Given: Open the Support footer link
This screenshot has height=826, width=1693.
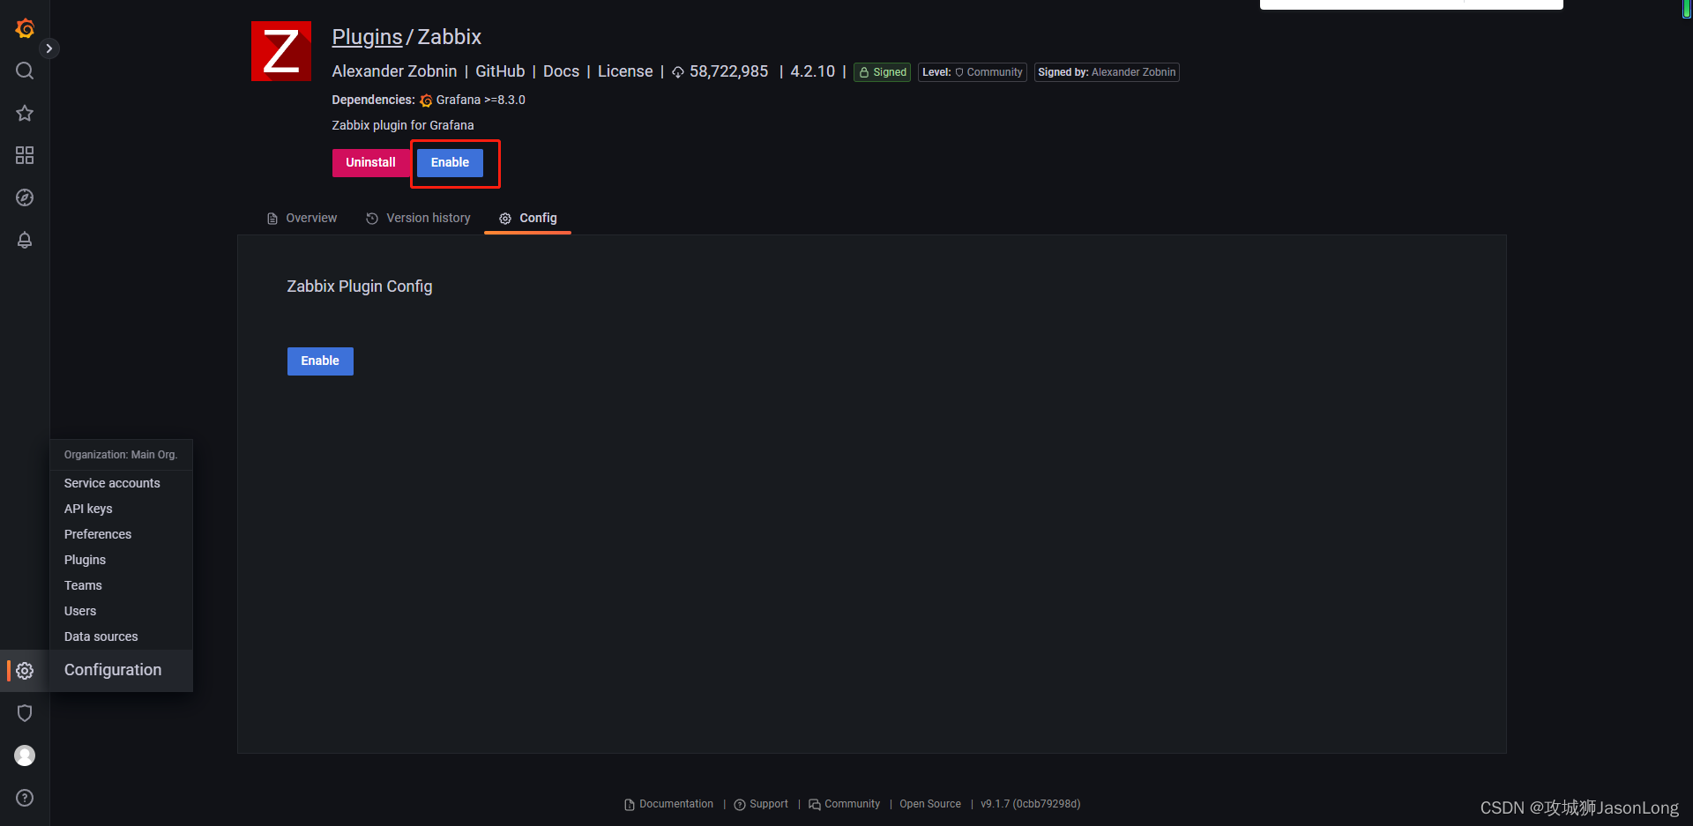Looking at the screenshot, I should [761, 804].
